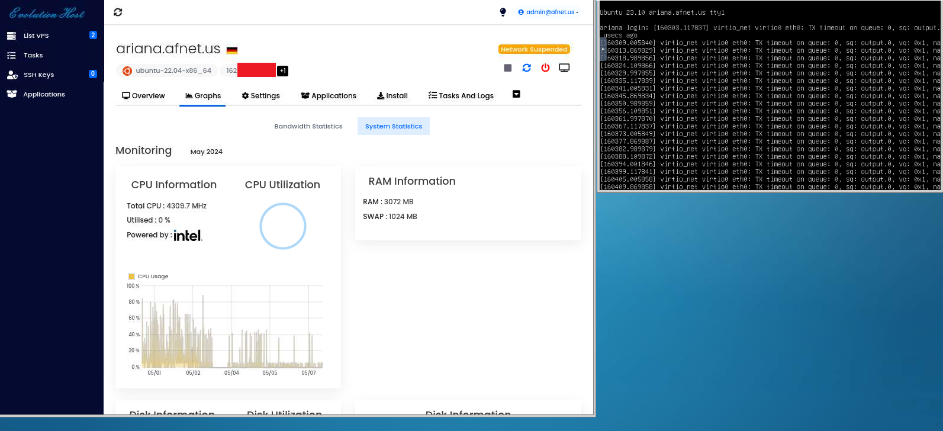Click the refresh icon in the top bar
This screenshot has width=943, height=431.
coord(118,12)
